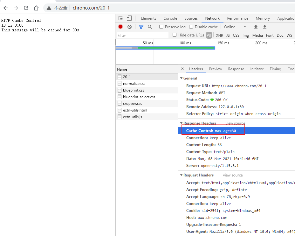Open the Online throttling dropdown

(x=235, y=27)
